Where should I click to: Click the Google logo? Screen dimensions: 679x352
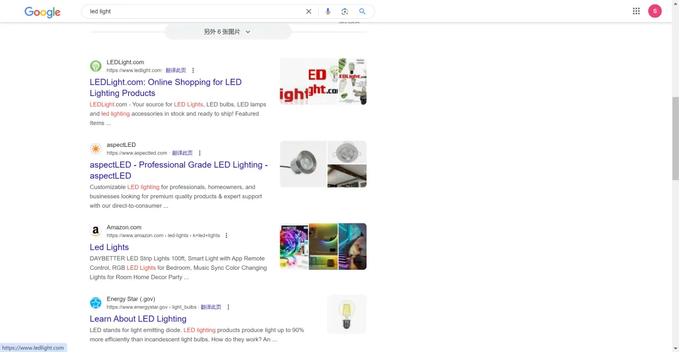point(42,12)
